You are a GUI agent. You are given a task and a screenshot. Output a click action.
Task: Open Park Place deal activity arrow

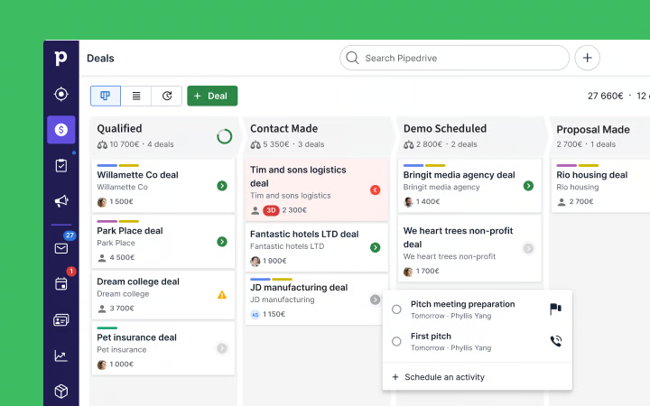click(x=222, y=242)
